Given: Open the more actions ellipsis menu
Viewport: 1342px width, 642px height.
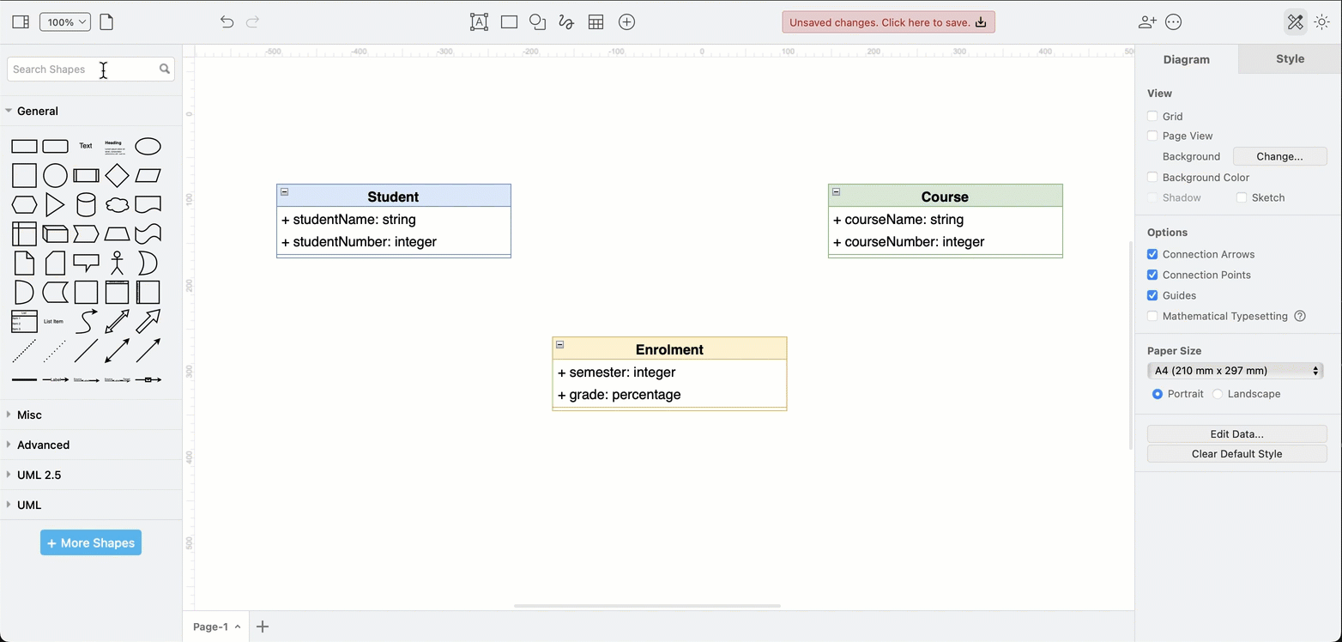Looking at the screenshot, I should (1173, 21).
